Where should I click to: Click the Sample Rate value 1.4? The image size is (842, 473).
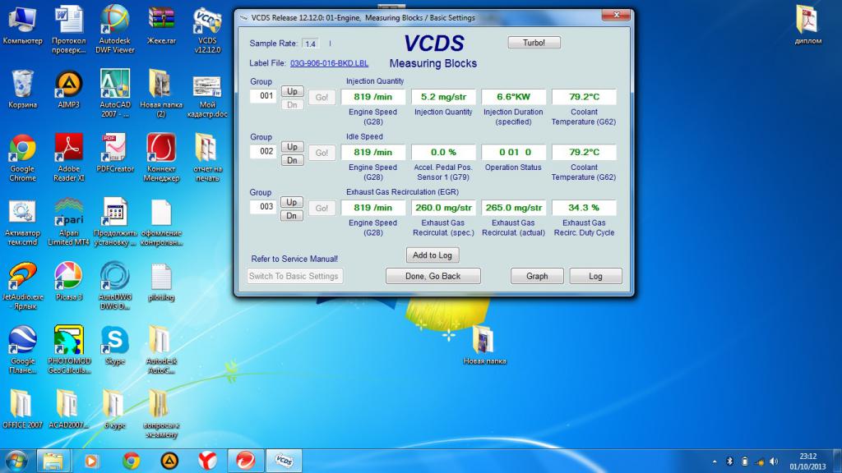(310, 44)
